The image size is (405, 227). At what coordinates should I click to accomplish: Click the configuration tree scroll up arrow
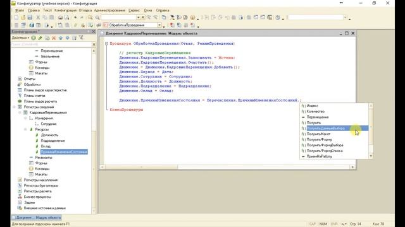coord(94,51)
